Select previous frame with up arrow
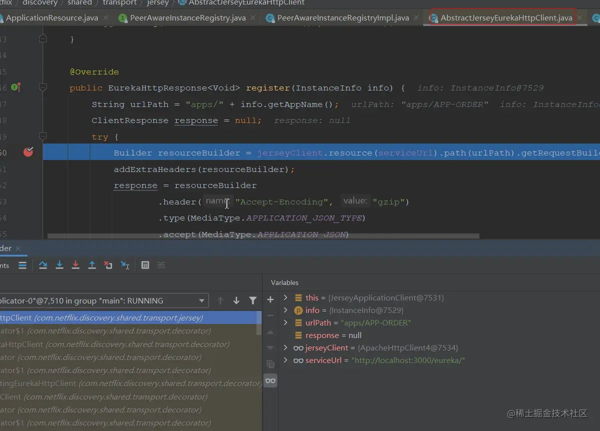Image resolution: width=600 pixels, height=431 pixels. pos(220,300)
